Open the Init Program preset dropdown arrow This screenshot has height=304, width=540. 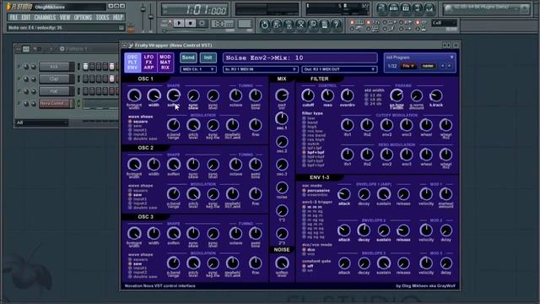point(451,57)
